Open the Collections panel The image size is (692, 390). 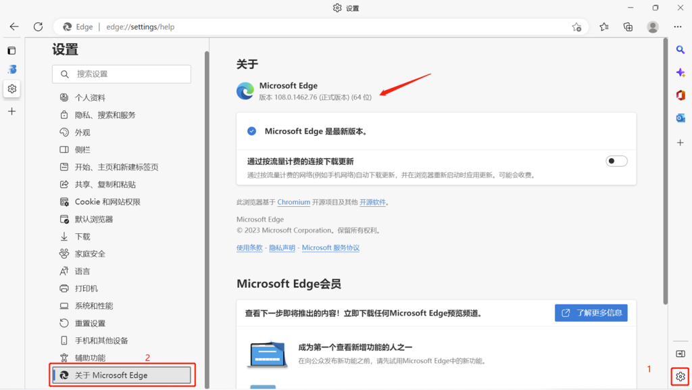click(628, 27)
